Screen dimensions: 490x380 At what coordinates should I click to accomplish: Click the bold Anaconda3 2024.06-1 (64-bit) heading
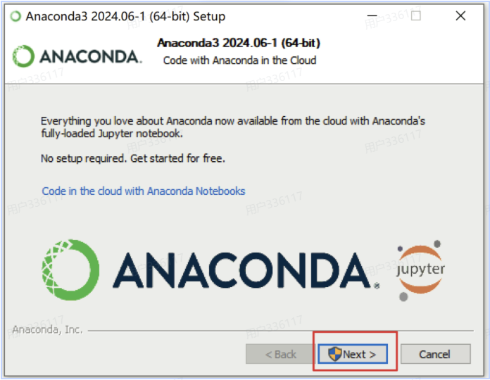[239, 43]
